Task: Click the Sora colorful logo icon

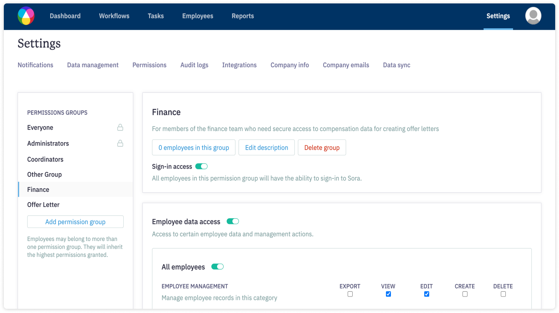Action: pos(26,16)
